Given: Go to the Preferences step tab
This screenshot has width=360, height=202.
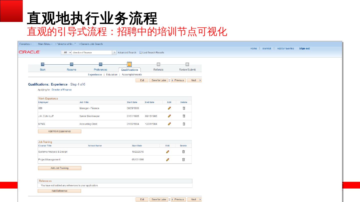Looking at the screenshot, I should 100,70.
